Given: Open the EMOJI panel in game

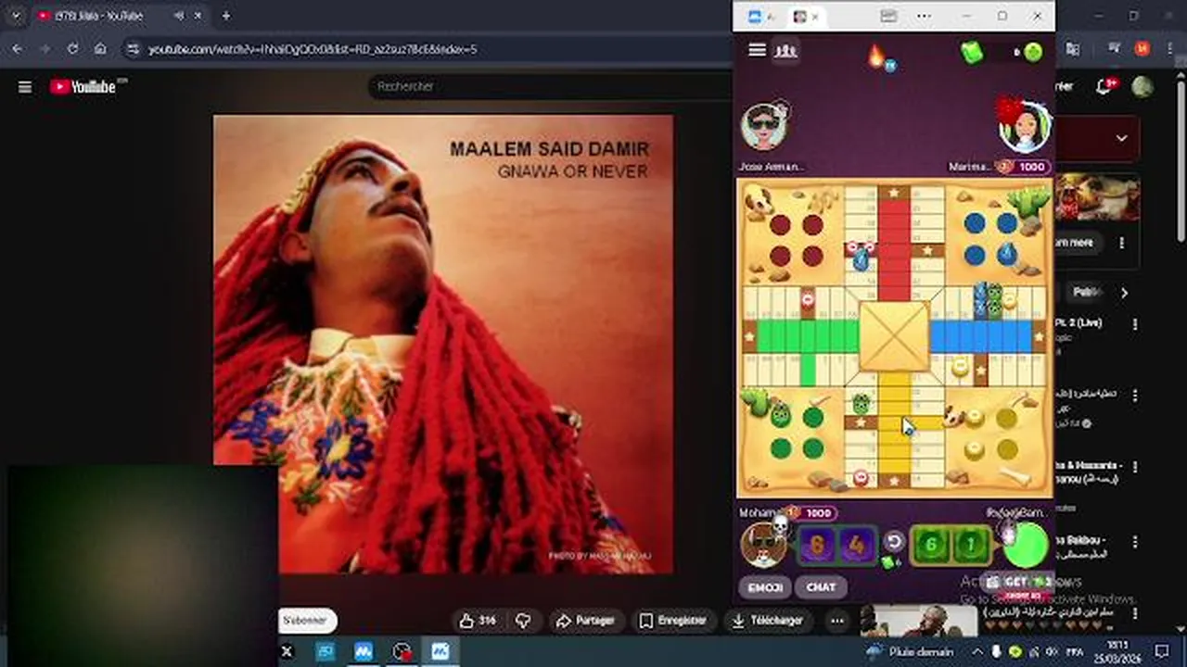Looking at the screenshot, I should 765,587.
